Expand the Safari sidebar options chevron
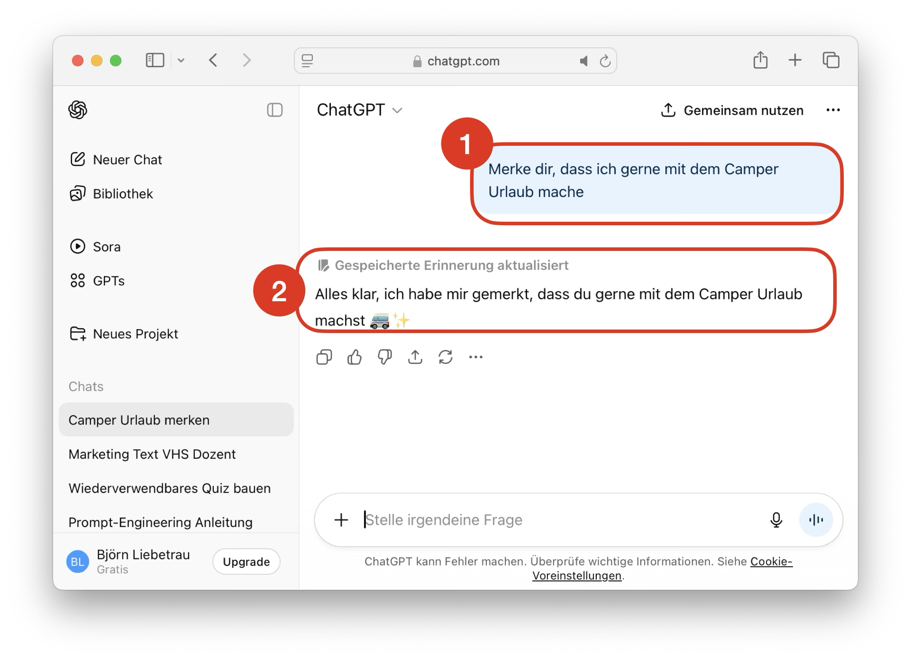The image size is (911, 660). (181, 61)
